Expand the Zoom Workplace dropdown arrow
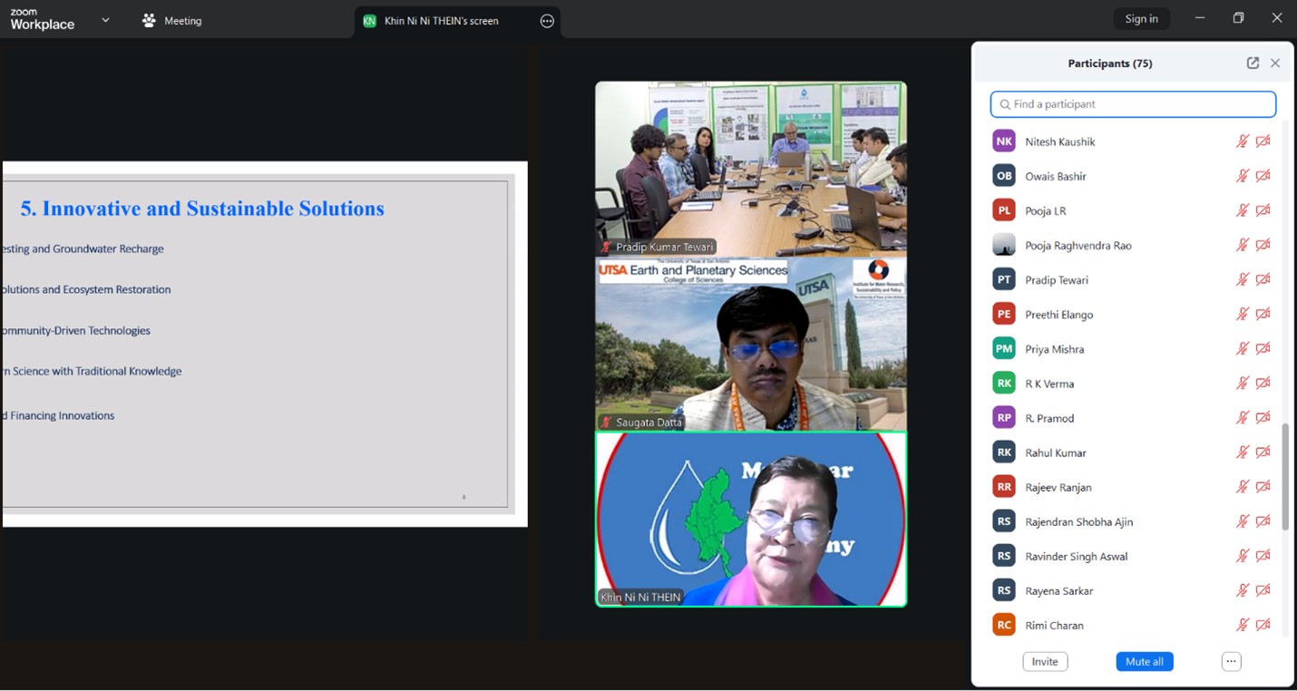This screenshot has width=1297, height=691. click(105, 20)
